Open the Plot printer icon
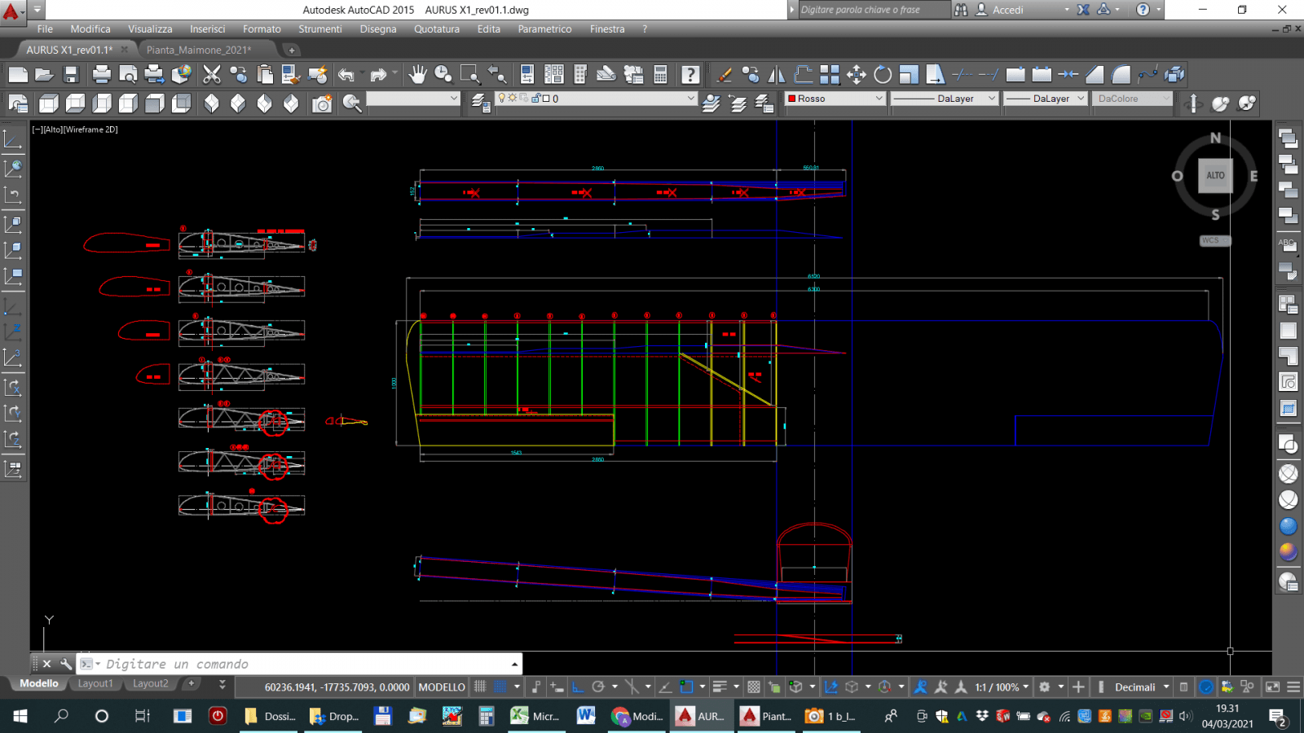The width and height of the screenshot is (1304, 733). pos(102,75)
